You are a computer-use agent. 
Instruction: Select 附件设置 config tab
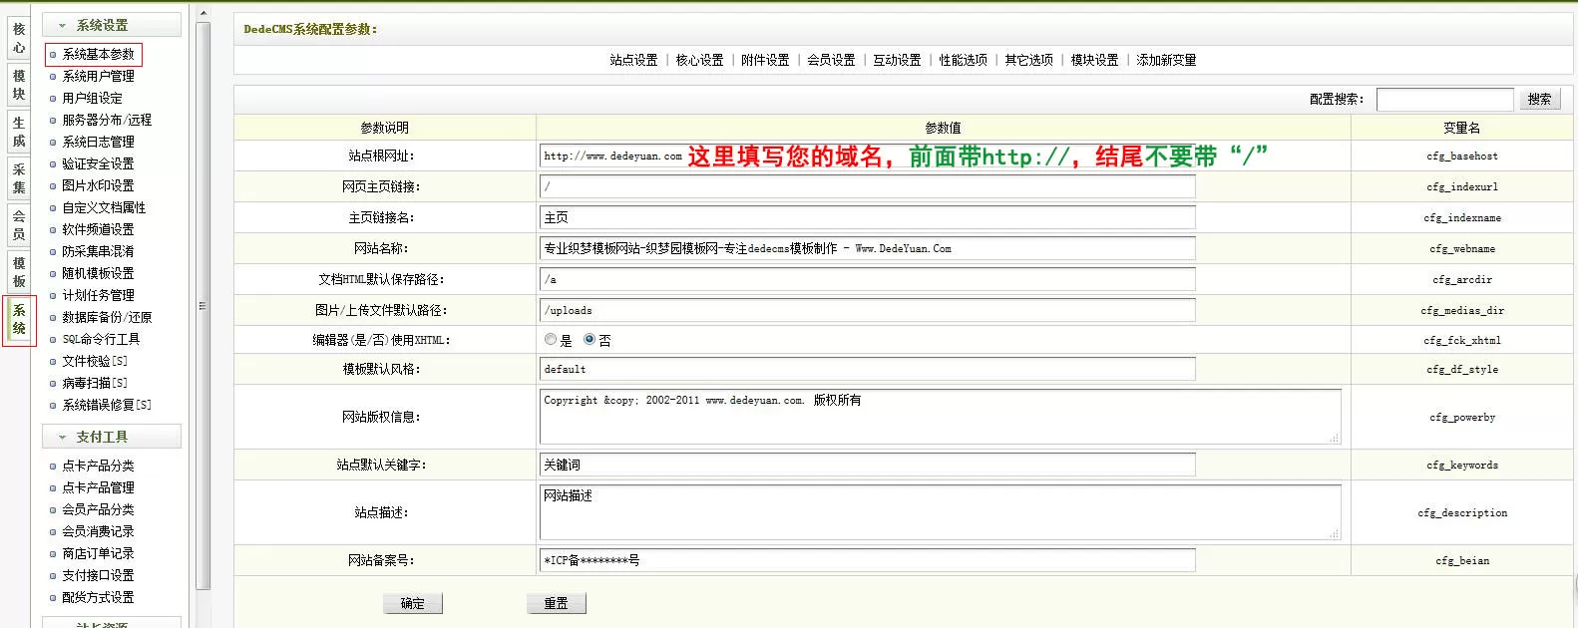(765, 60)
